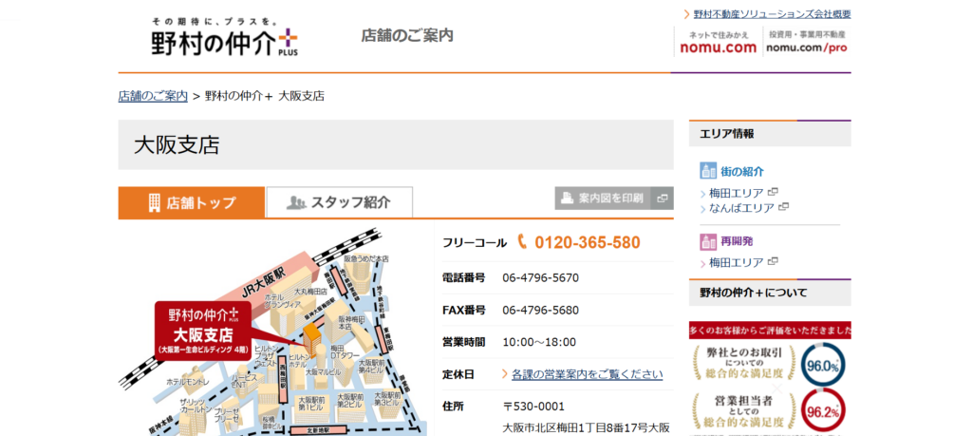Click the external-window icon on print button
972x436 pixels.
pos(663,199)
